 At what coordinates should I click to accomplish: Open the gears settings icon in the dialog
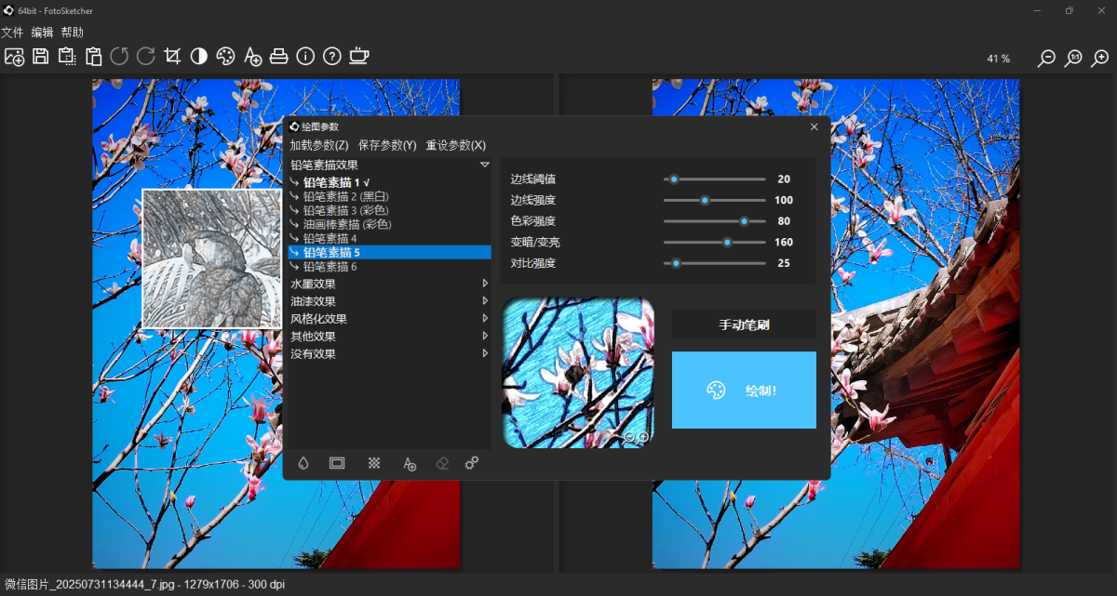pyautogui.click(x=472, y=463)
